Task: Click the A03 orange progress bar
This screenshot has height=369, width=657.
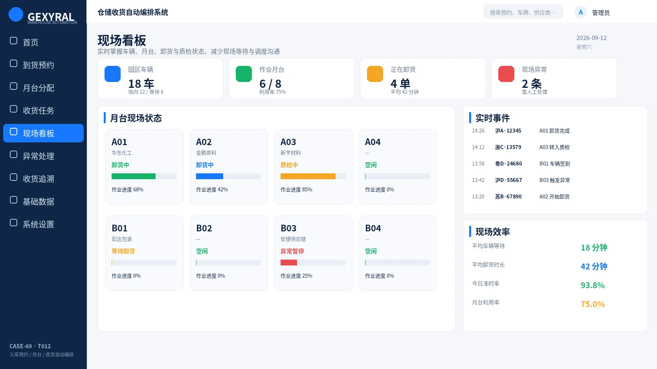Action: point(308,176)
